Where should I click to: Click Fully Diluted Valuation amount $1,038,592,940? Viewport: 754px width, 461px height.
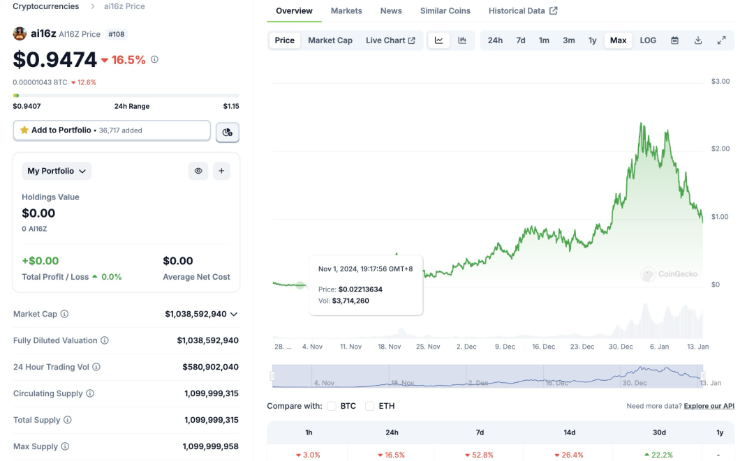coord(208,340)
